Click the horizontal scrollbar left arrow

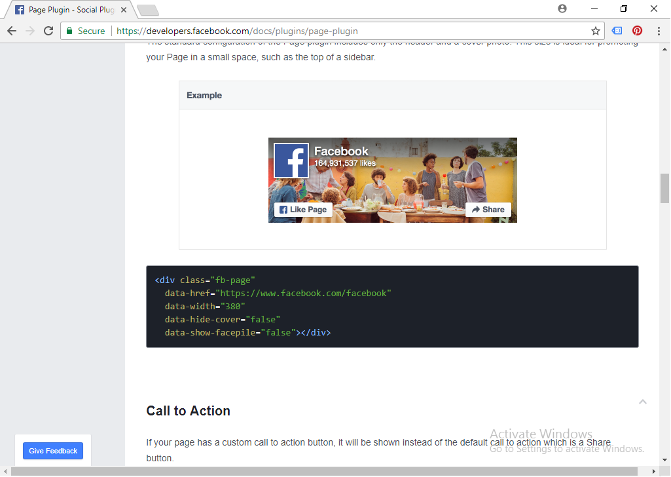(5, 472)
